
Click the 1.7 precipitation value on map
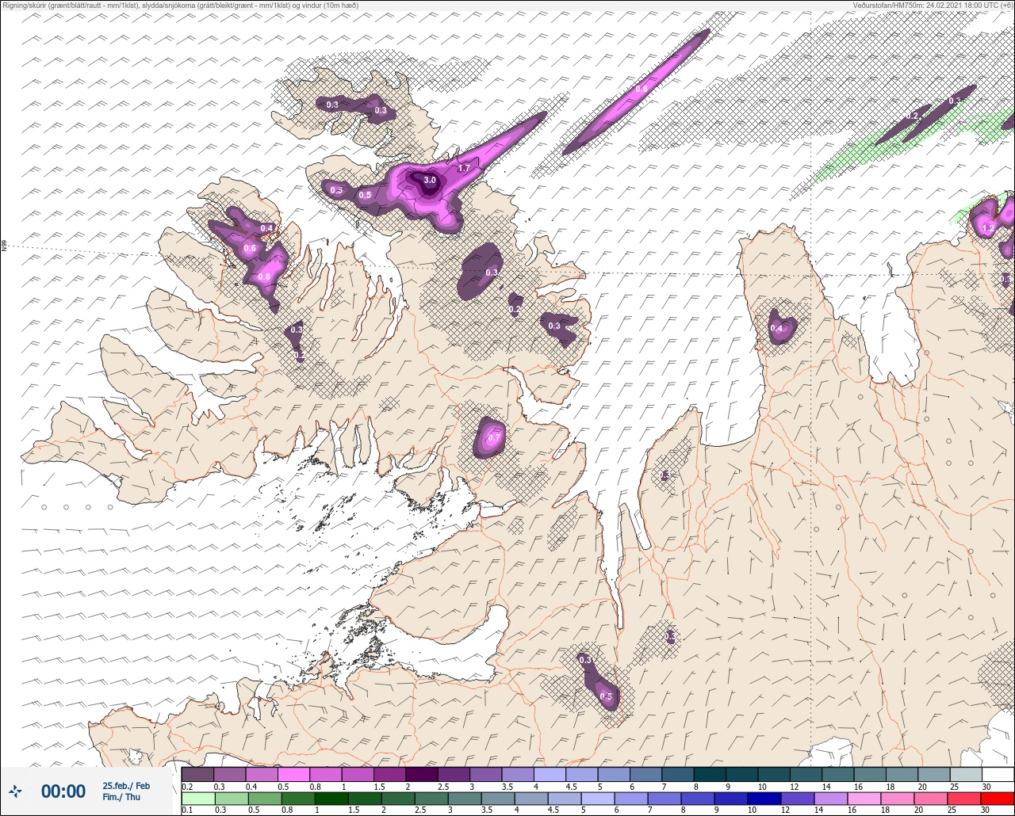[464, 168]
